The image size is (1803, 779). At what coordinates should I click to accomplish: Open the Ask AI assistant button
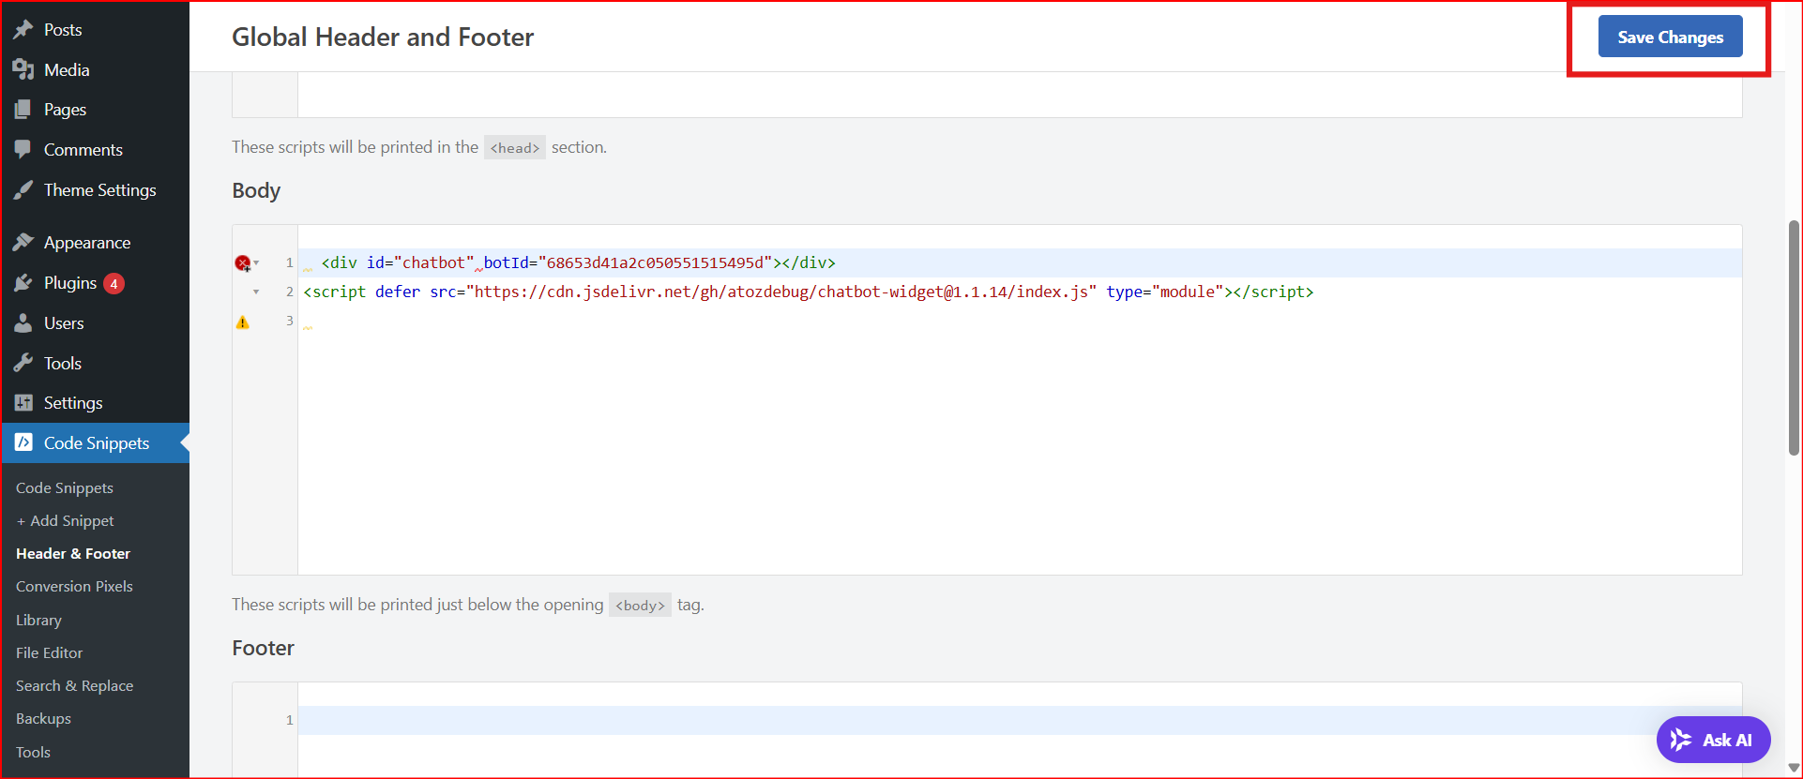pyautogui.click(x=1713, y=740)
